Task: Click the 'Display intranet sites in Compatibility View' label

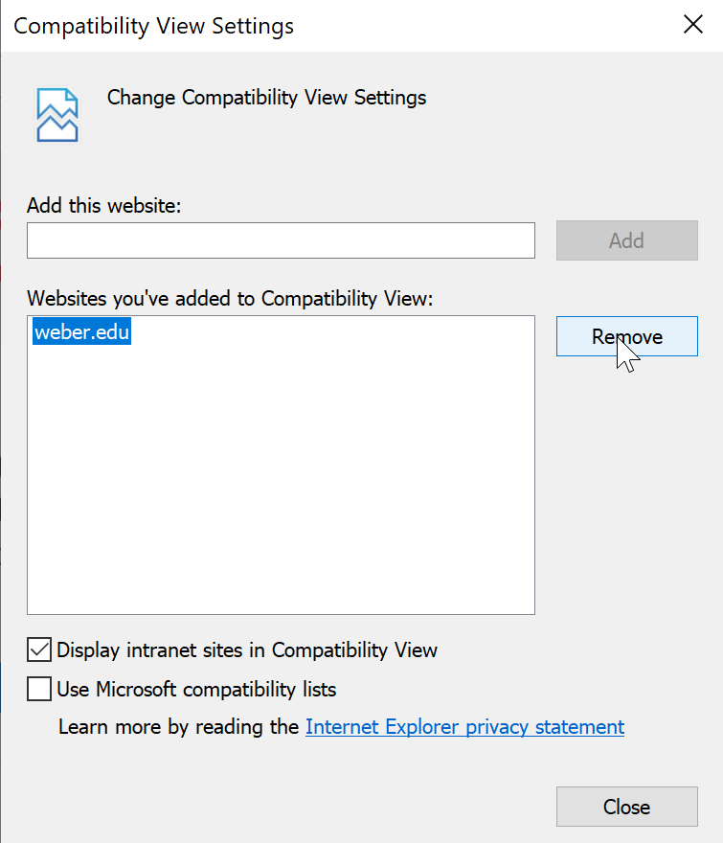Action: [247, 650]
